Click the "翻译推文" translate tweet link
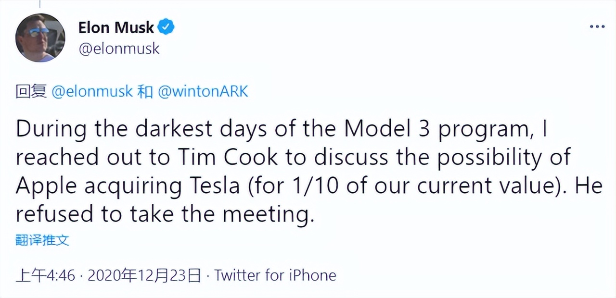Image resolution: width=616 pixels, height=298 pixels. point(42,240)
